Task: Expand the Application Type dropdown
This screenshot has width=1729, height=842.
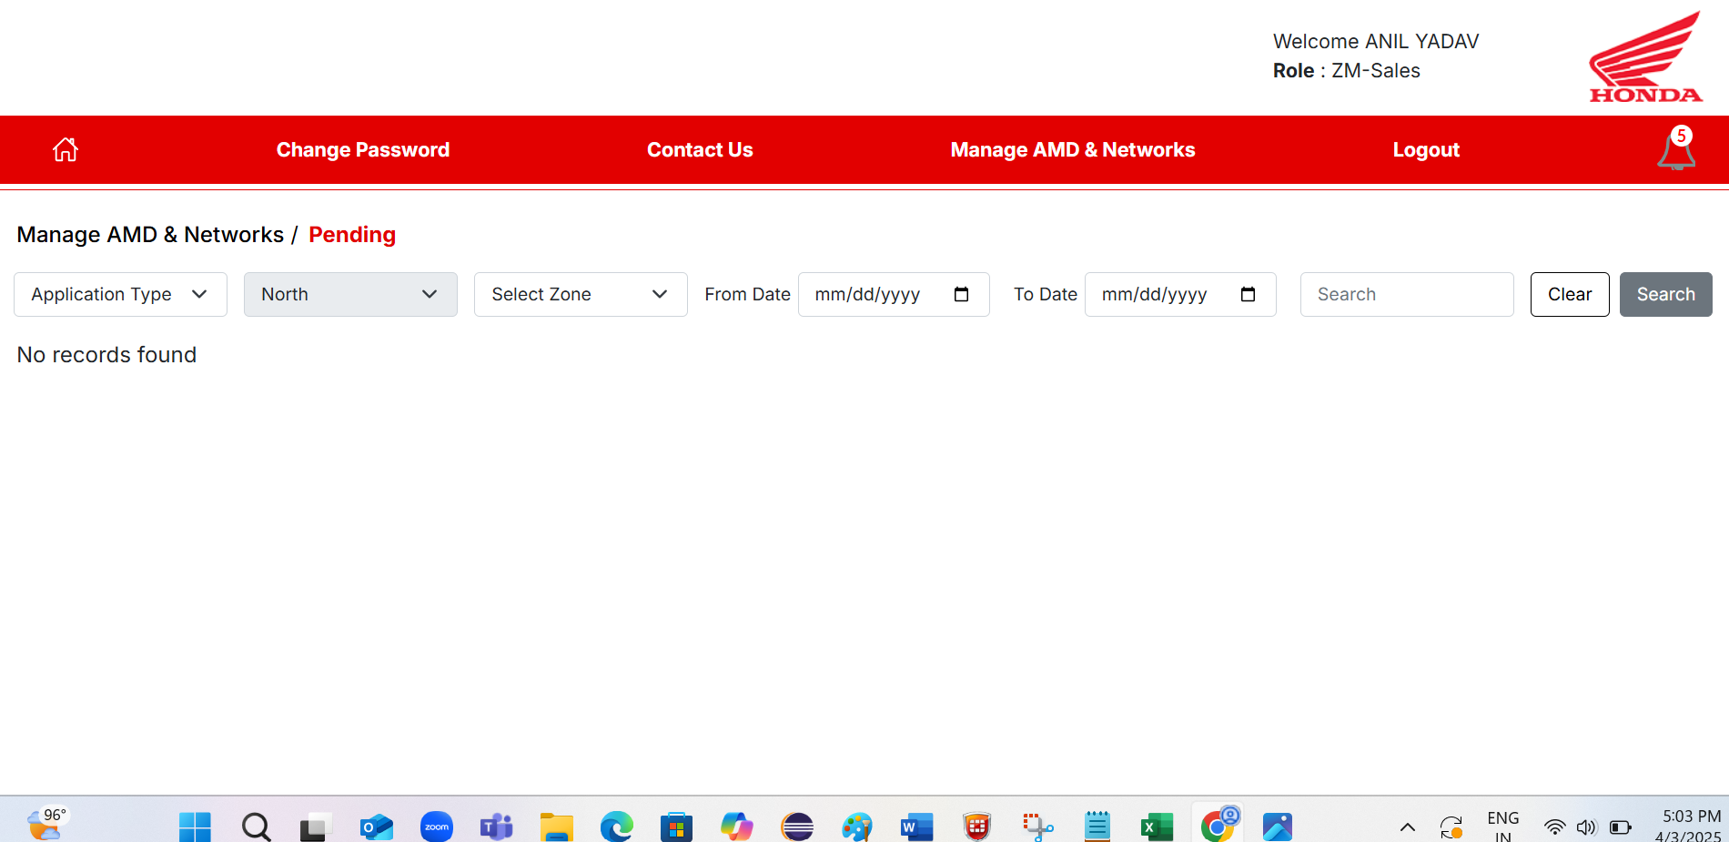Action: [120, 294]
